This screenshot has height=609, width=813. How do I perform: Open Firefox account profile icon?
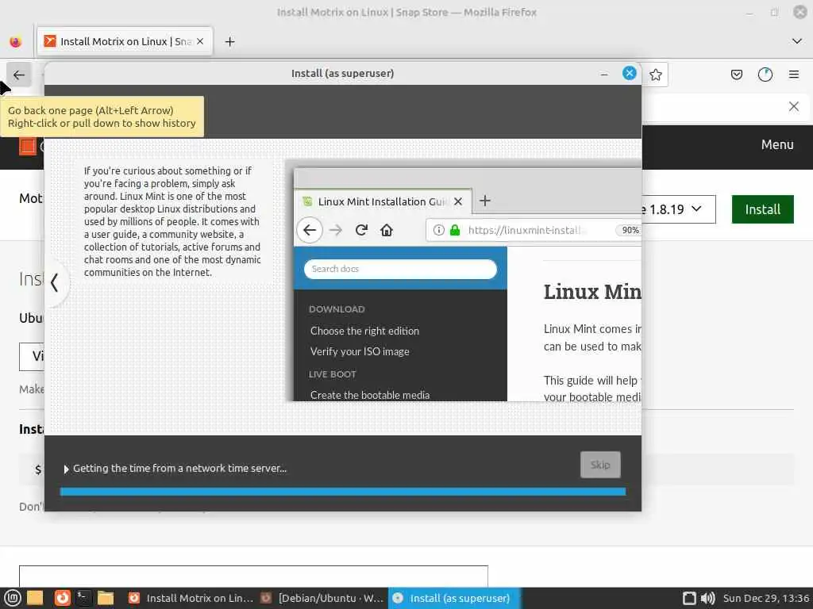click(765, 75)
